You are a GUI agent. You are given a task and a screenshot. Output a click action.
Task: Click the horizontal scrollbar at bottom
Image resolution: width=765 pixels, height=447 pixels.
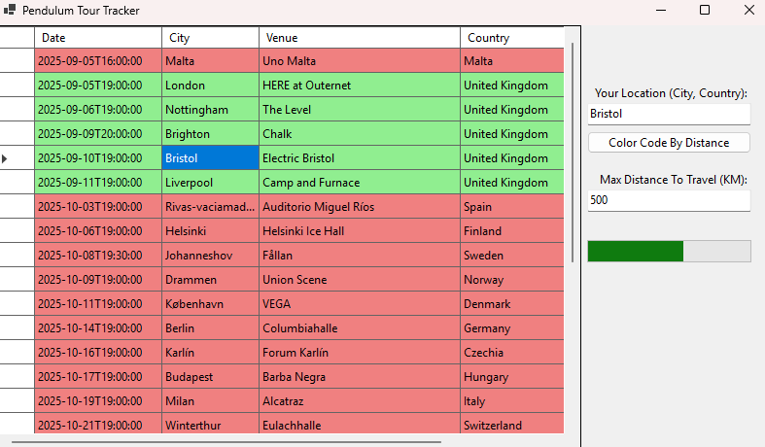coord(224,441)
